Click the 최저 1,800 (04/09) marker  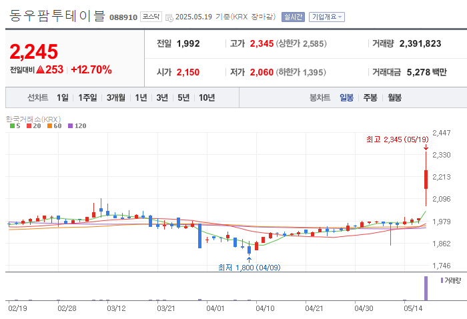250,268
